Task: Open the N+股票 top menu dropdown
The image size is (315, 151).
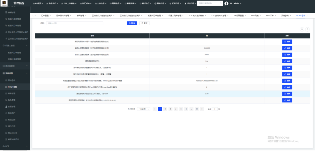Action: [x=38, y=3]
